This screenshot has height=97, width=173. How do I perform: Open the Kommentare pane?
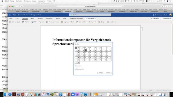(x=167, y=19)
